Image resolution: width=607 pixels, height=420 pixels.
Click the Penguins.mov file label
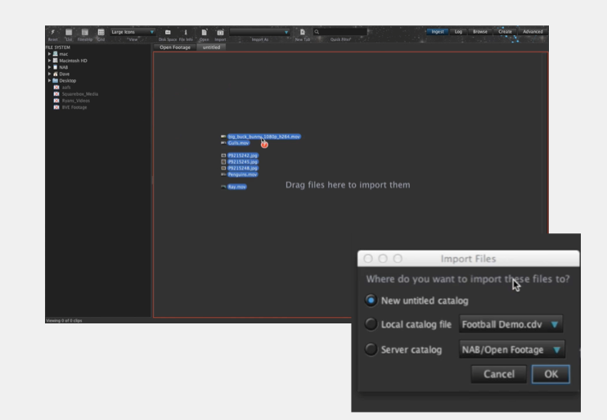point(242,174)
